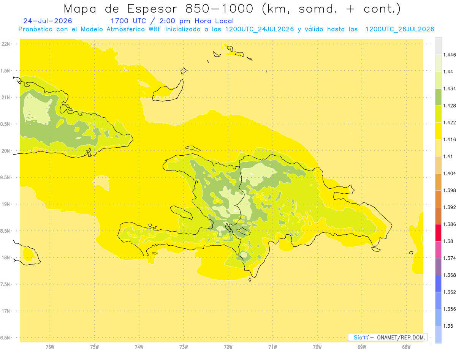Click the 22N latitude axis label
Screen dimensions: 456x352
click(6, 44)
